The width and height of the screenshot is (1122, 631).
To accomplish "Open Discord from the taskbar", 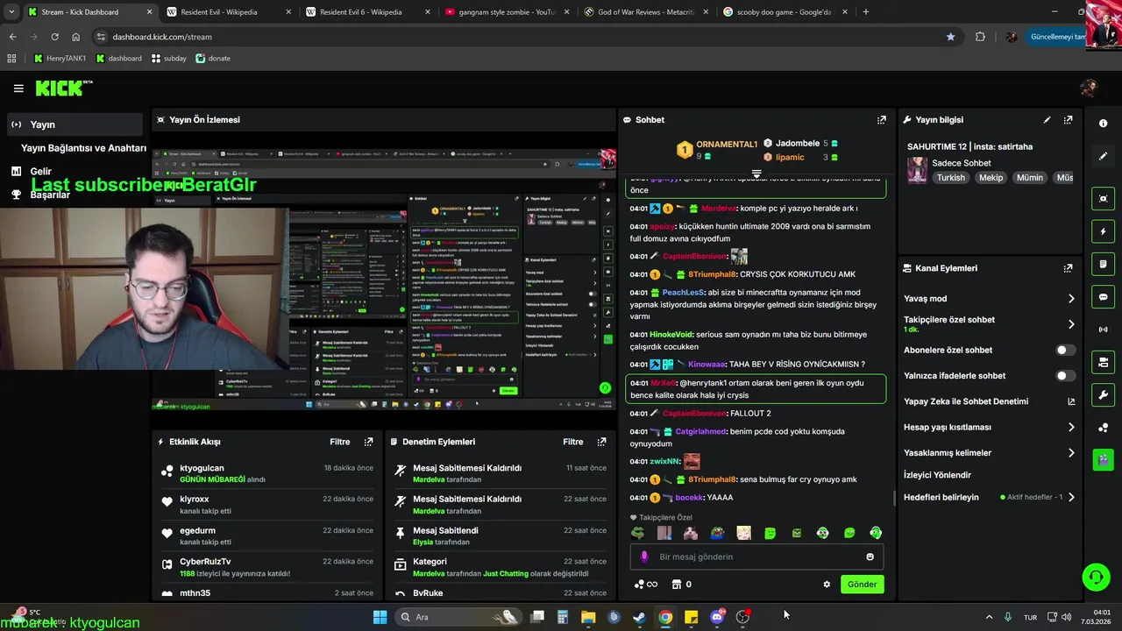I will tap(717, 617).
